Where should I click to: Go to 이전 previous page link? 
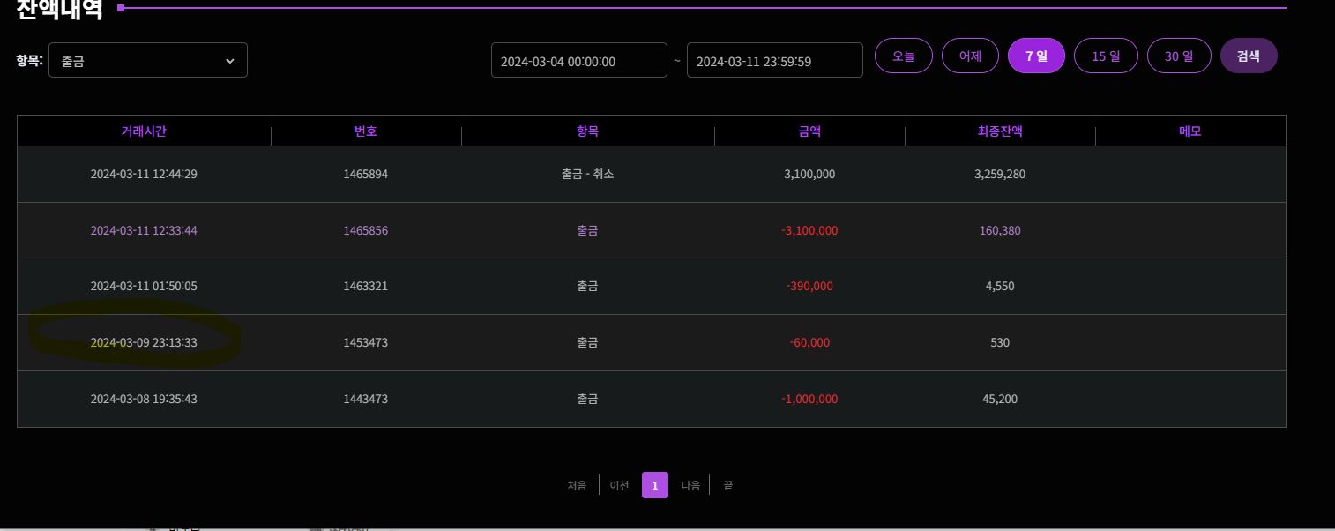click(620, 485)
